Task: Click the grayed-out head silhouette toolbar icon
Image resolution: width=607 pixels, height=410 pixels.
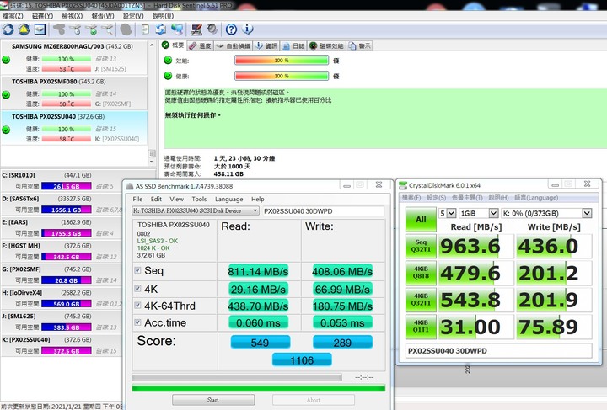Action: click(x=126, y=29)
